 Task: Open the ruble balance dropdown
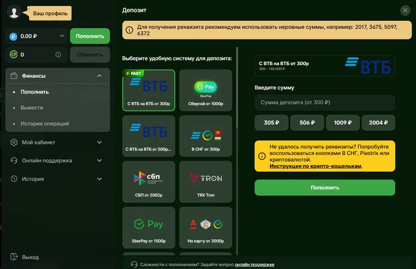click(x=62, y=36)
